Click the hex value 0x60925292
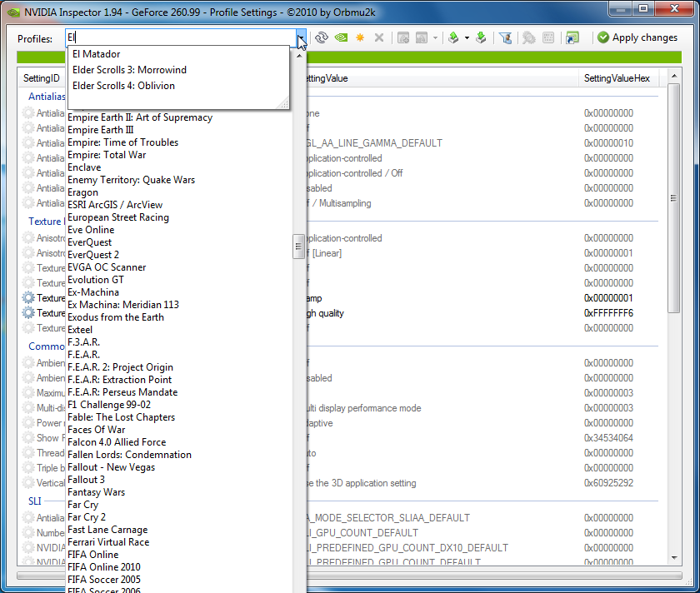This screenshot has width=700, height=593. 608,483
